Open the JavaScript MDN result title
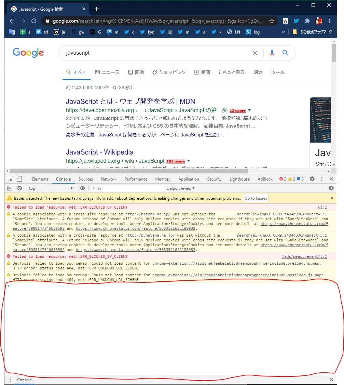 pos(130,102)
